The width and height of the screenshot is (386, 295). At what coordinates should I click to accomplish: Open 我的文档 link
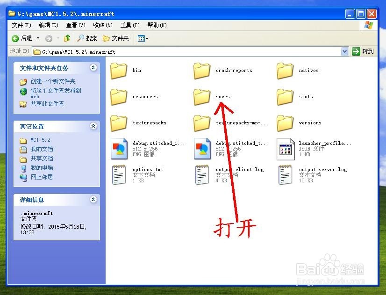(x=42, y=149)
